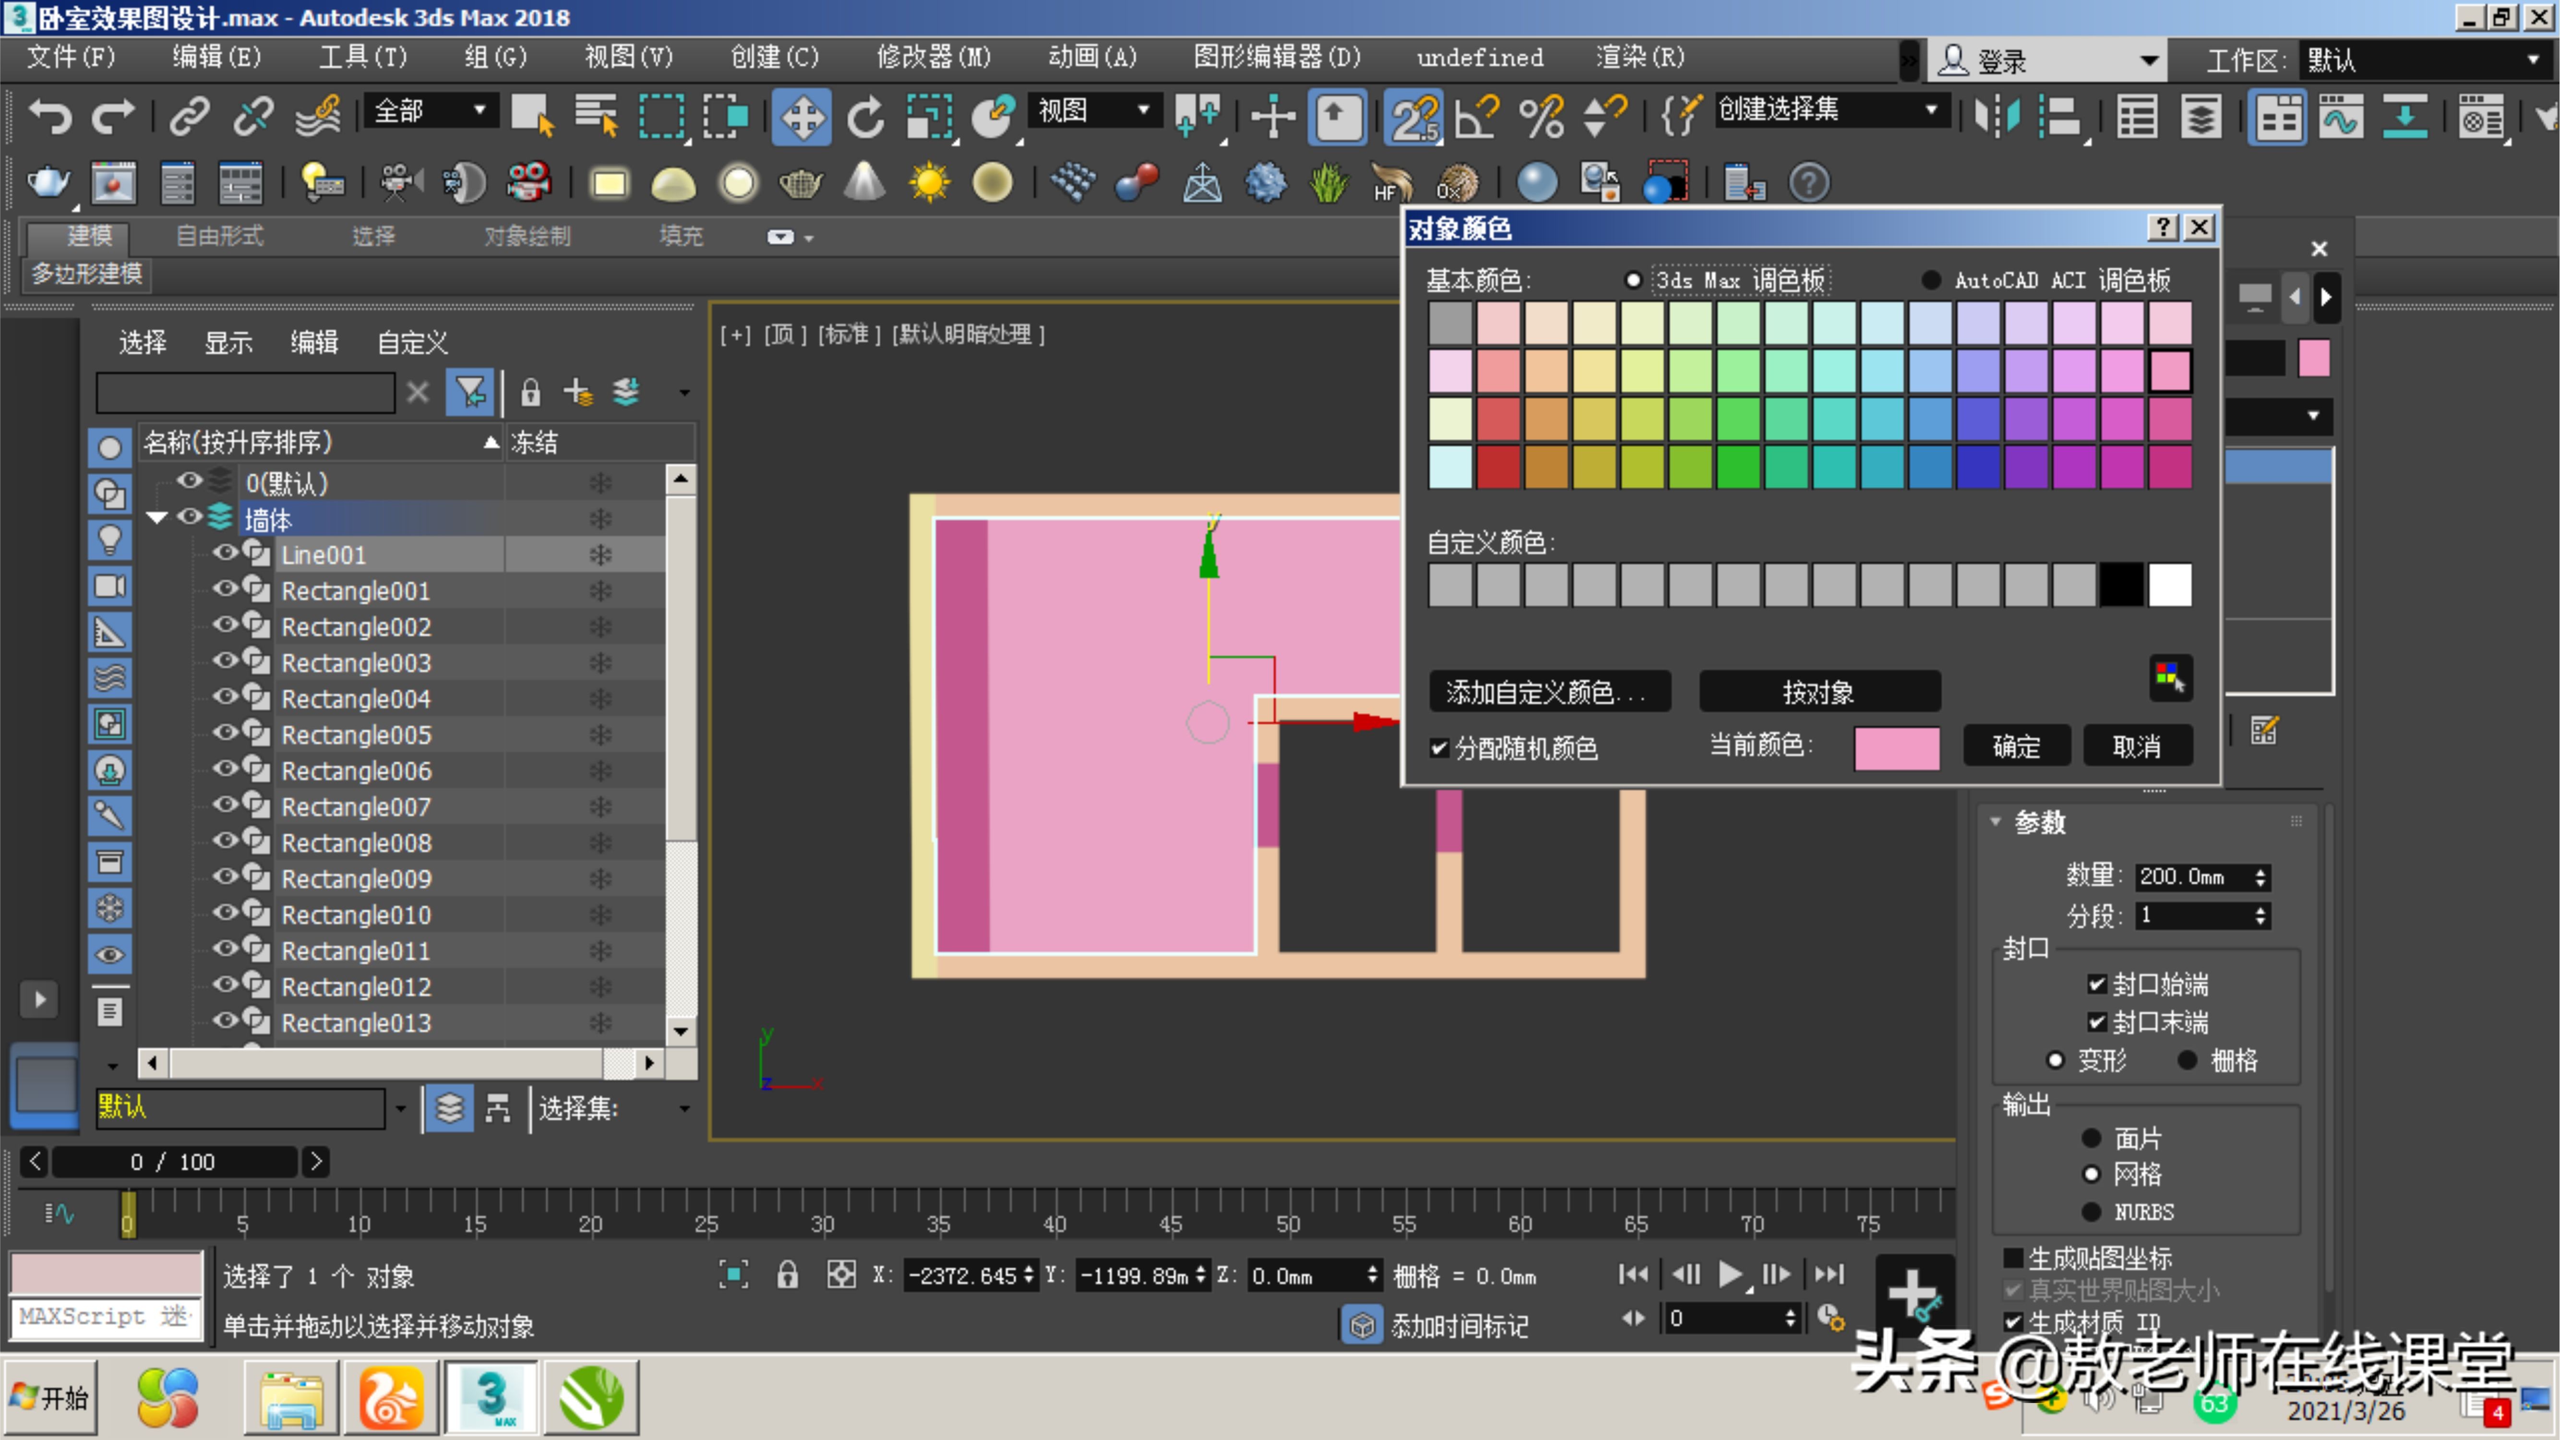The height and width of the screenshot is (1440, 2560).
Task: Toggle the 2.5D snap icon
Action: pyautogui.click(x=1412, y=116)
